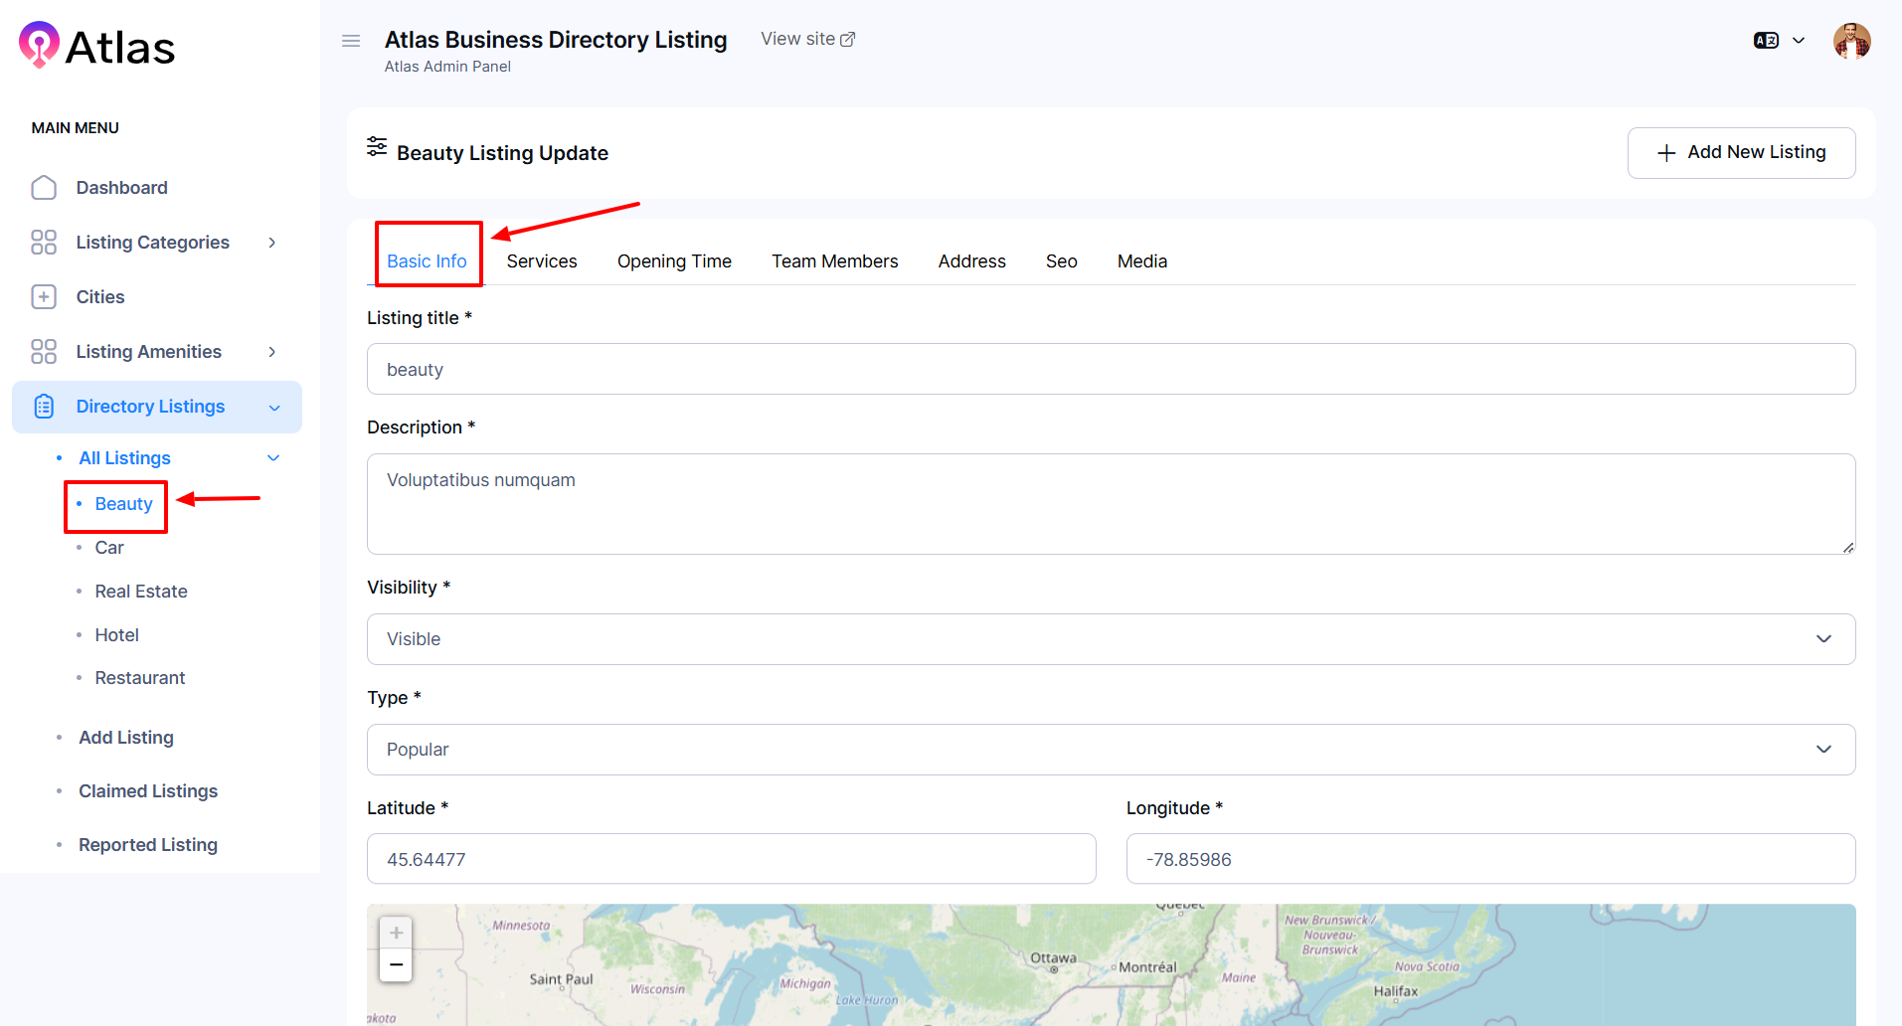Click the Atlas logo icon
The width and height of the screenshot is (1902, 1026).
point(39,45)
